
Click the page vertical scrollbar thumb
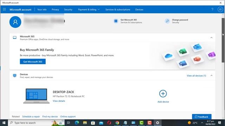pos(223,40)
